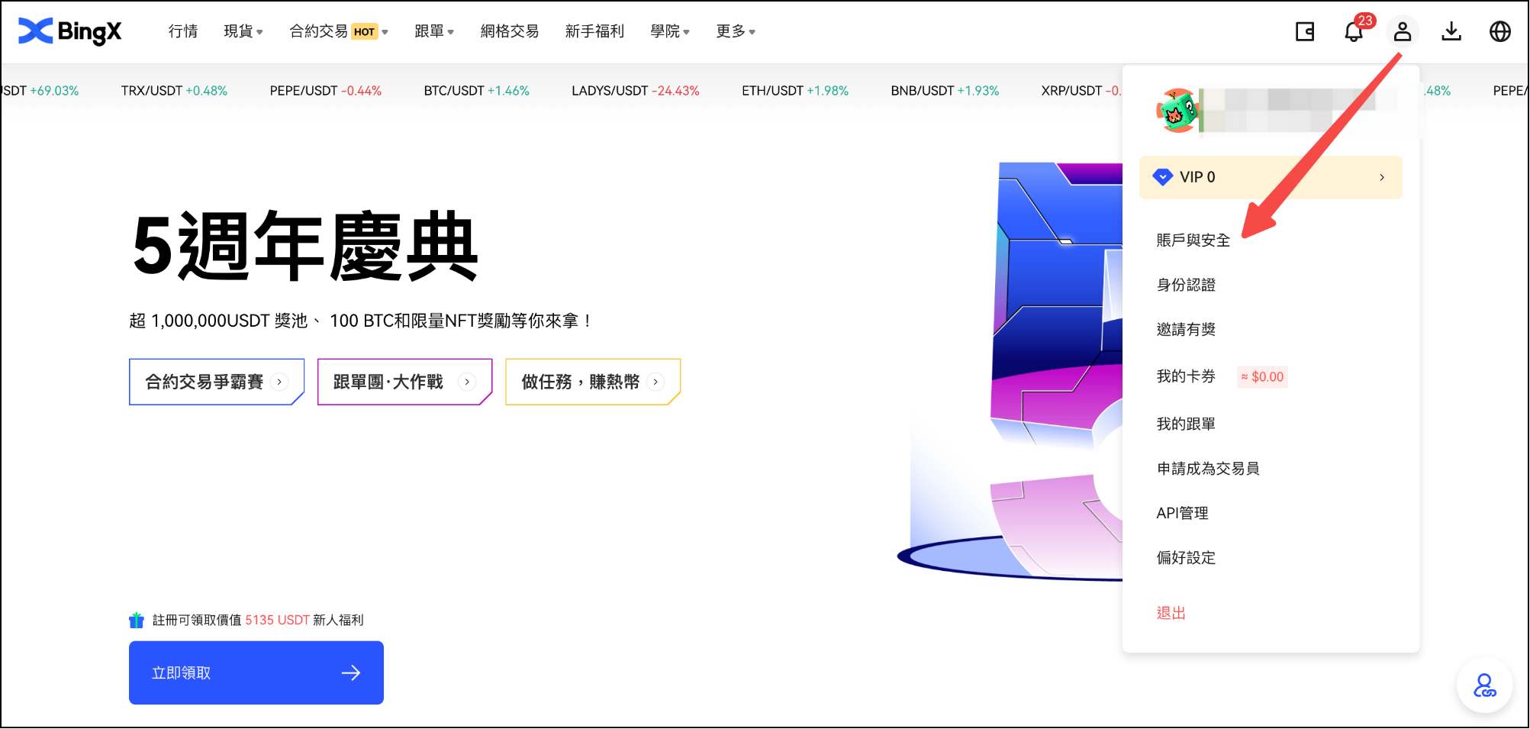
Task: Select 賬戶與安全 from account menu
Action: tap(1193, 240)
